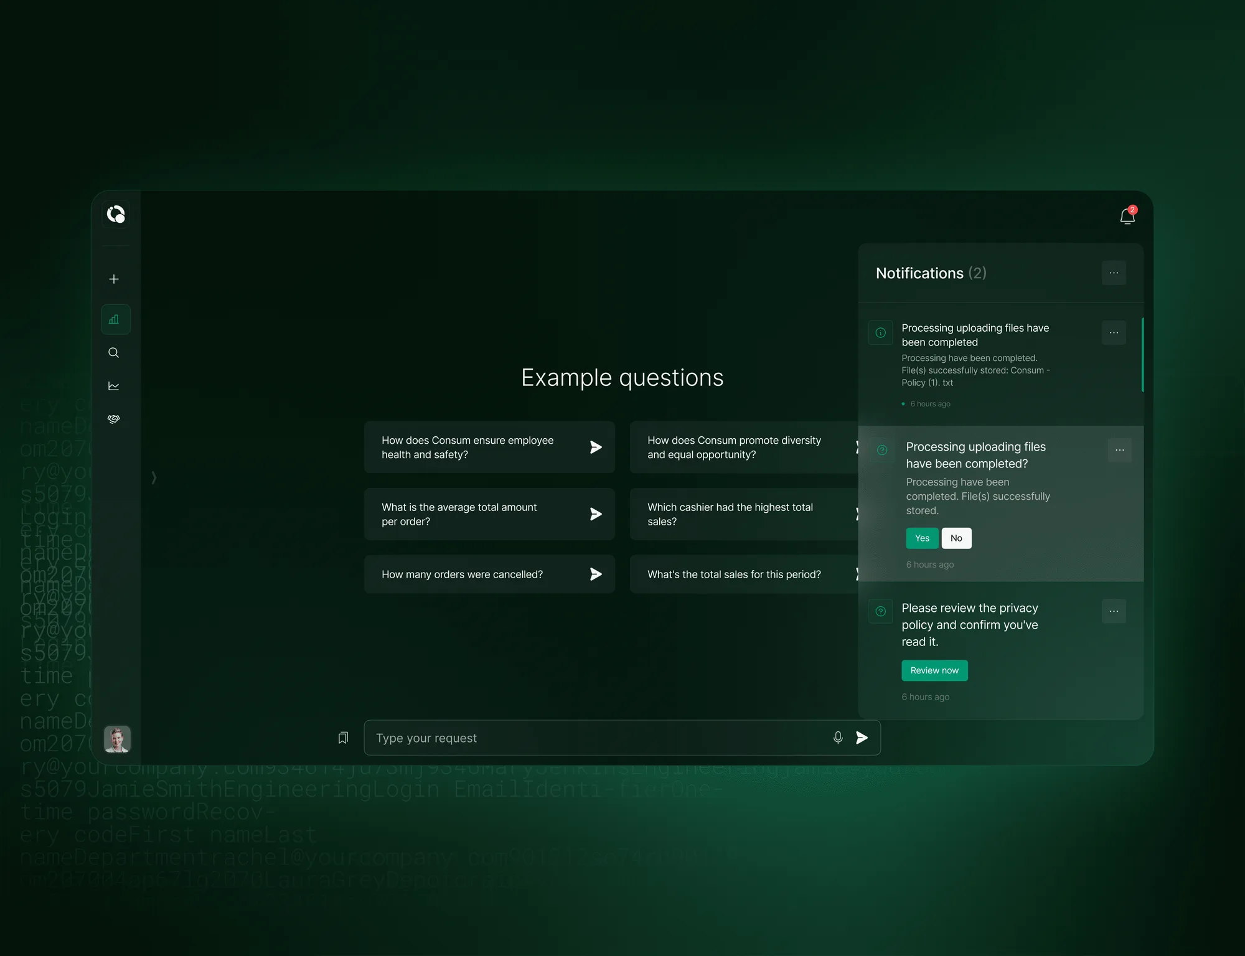Send 'How many orders were cancelled?' arrow
The width and height of the screenshot is (1245, 956).
[x=596, y=574]
